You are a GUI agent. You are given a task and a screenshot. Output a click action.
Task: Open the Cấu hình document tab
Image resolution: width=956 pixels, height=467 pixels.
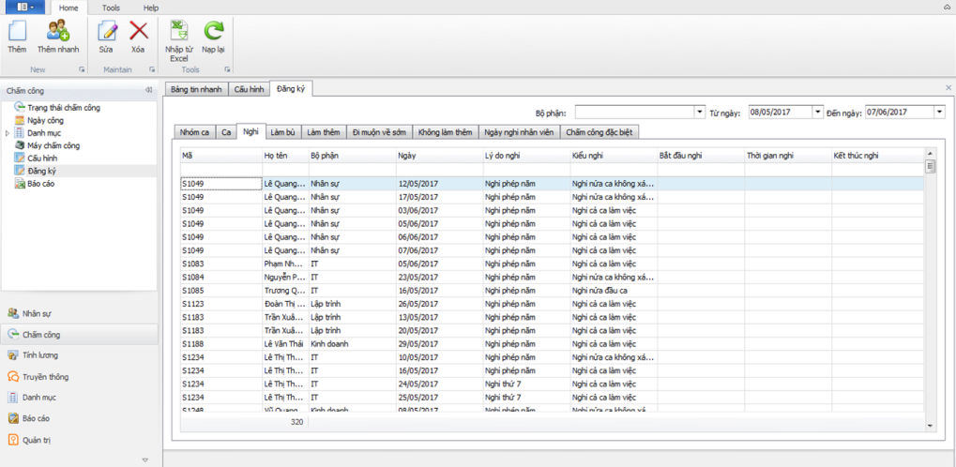250,90
